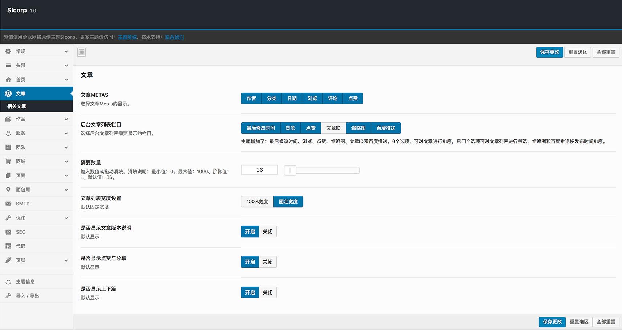Turn off 是否显示文章版本说明 with 关闭
The width and height of the screenshot is (622, 330).
[x=268, y=231]
